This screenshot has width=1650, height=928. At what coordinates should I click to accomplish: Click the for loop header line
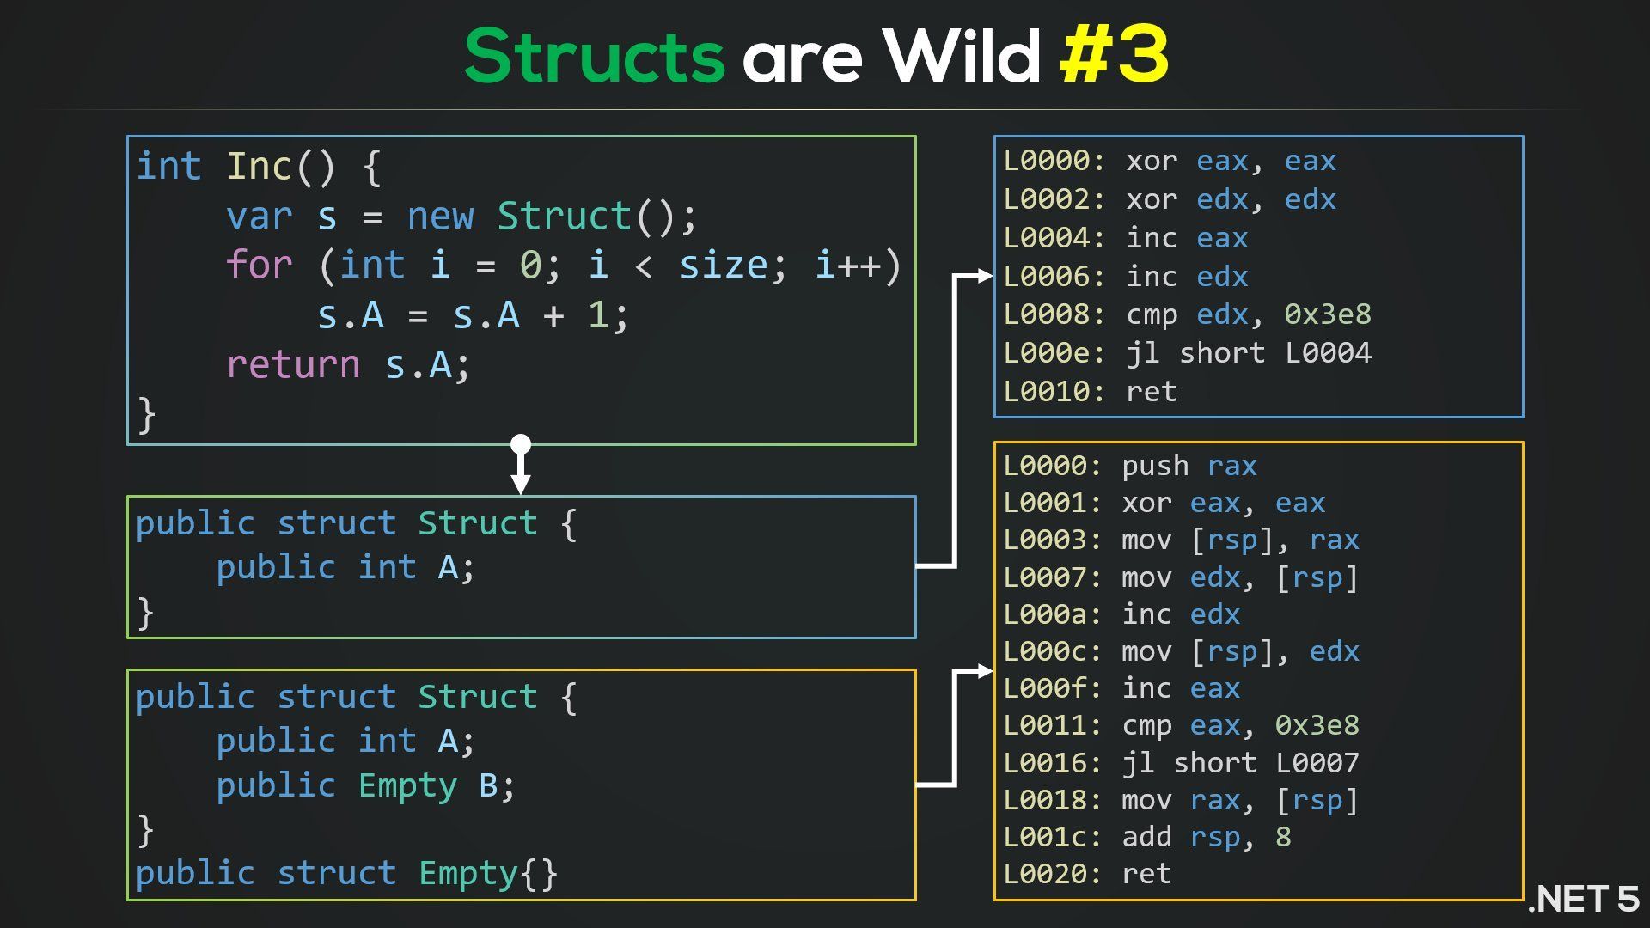(563, 266)
